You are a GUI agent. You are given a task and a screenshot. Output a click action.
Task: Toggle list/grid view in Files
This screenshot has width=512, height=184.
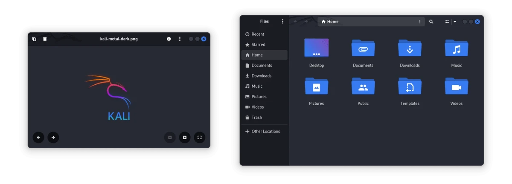point(447,21)
